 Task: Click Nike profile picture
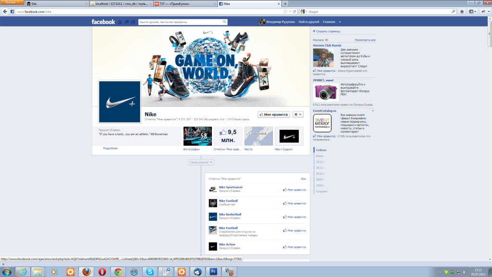tap(120, 102)
